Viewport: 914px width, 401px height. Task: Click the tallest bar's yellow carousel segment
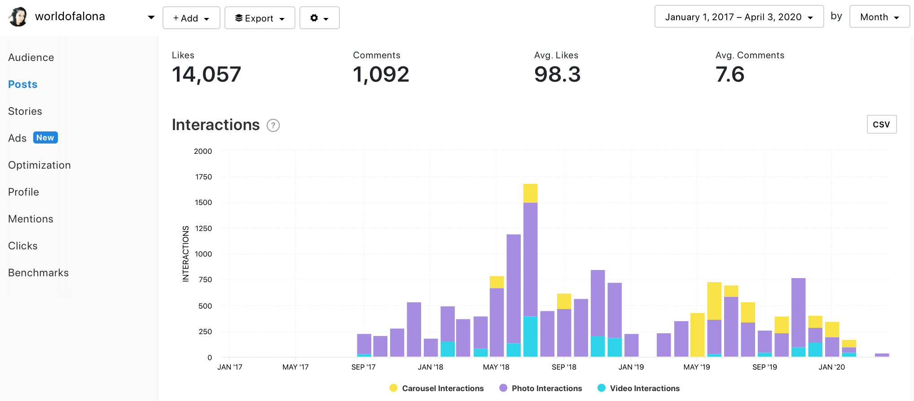(530, 193)
